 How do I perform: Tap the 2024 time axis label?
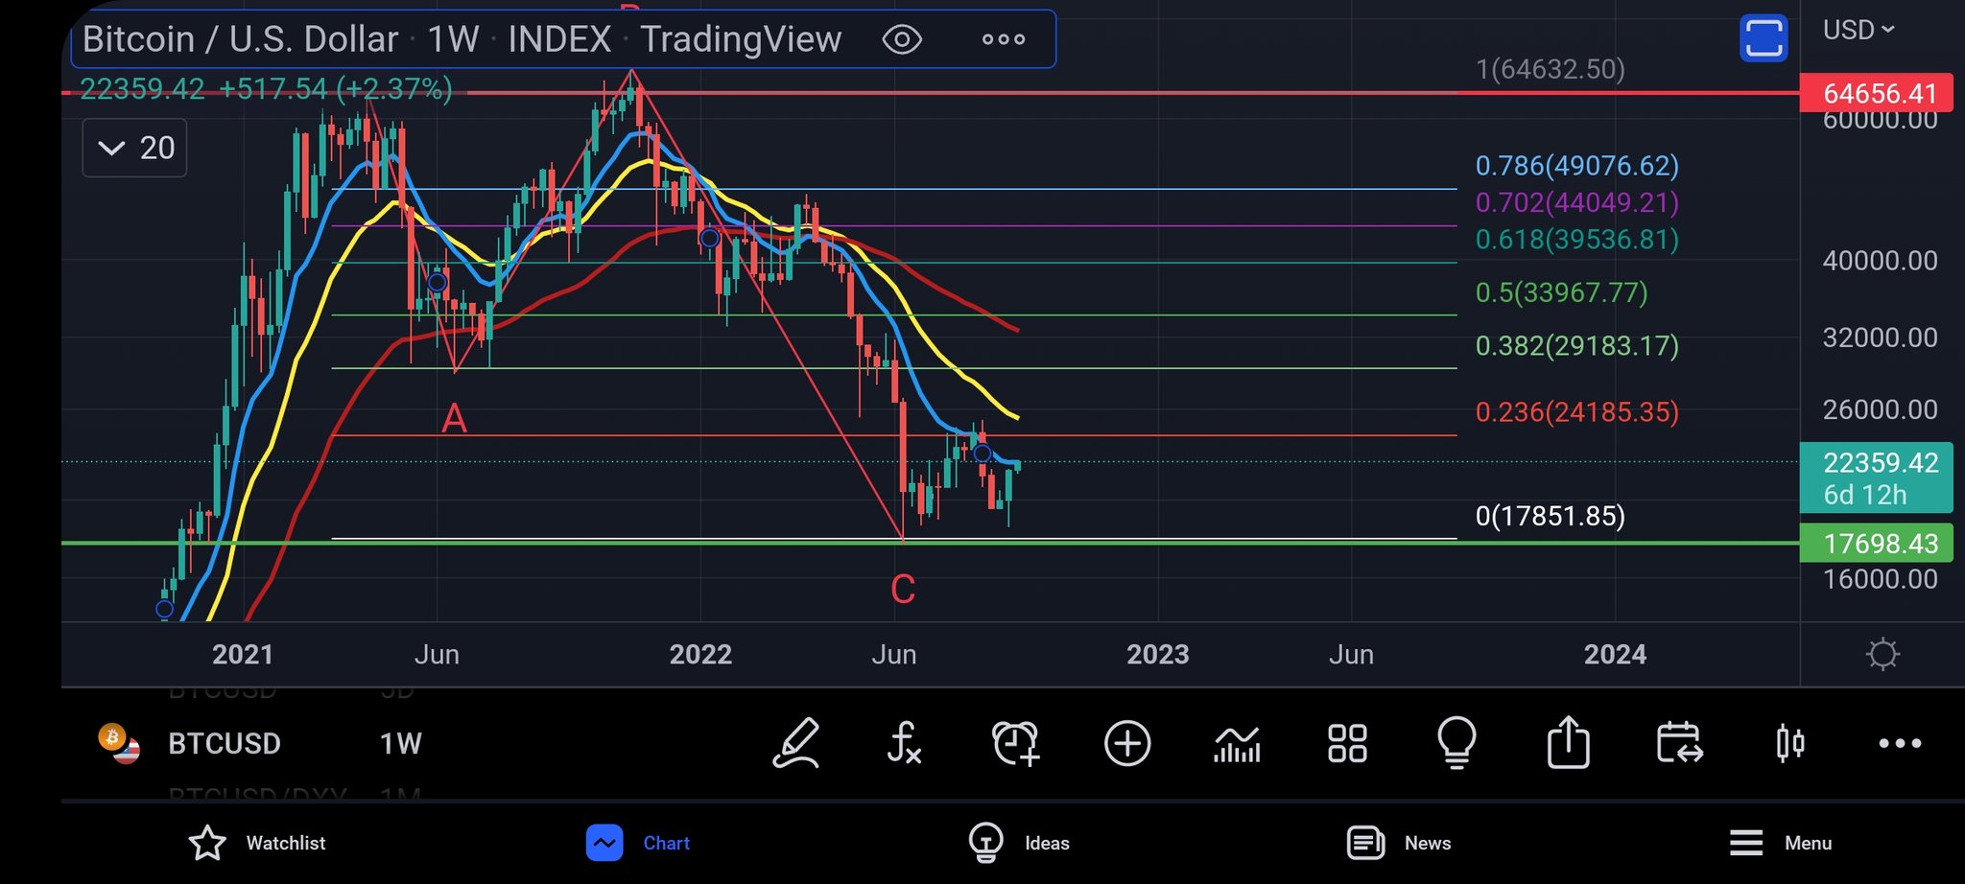tap(1615, 654)
